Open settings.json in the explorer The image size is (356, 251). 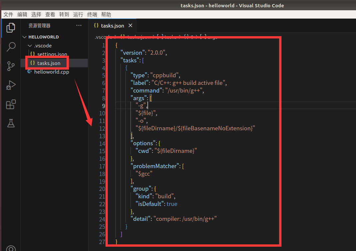[x=52, y=54]
